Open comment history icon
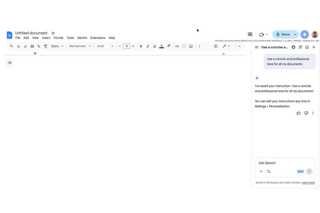 tap(250, 34)
